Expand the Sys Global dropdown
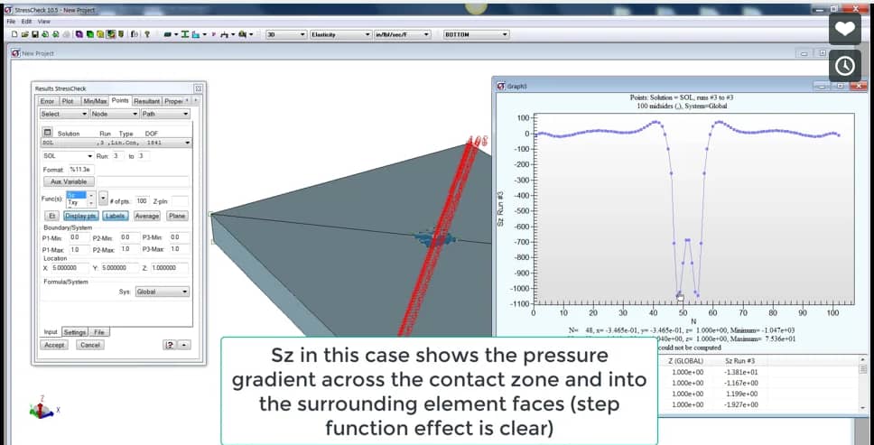 163,292
